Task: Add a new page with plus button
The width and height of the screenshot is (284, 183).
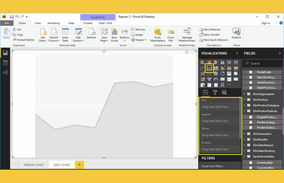Action: coord(80,164)
